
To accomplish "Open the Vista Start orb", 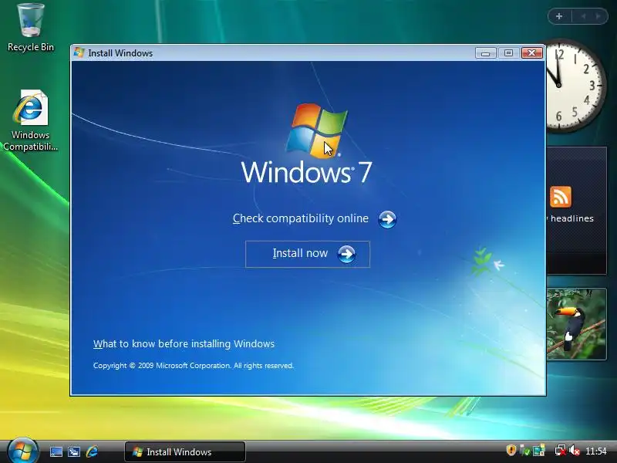I will 22,451.
